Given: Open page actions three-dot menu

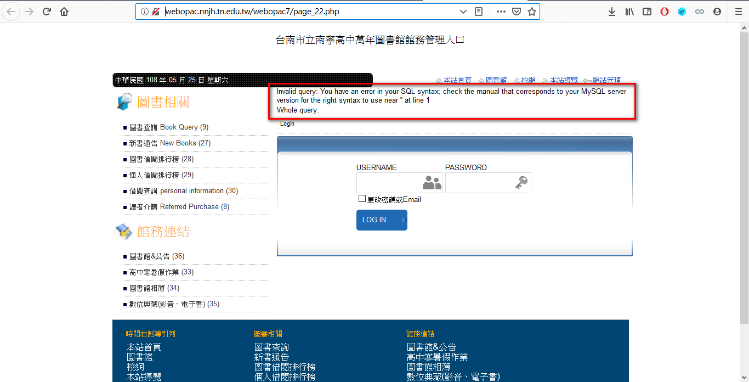Looking at the screenshot, I should pyautogui.click(x=501, y=12).
